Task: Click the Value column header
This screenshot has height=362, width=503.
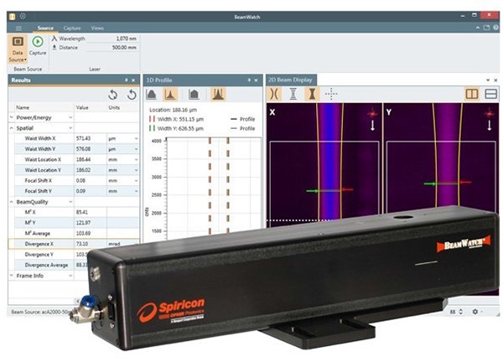Action: coord(82,107)
